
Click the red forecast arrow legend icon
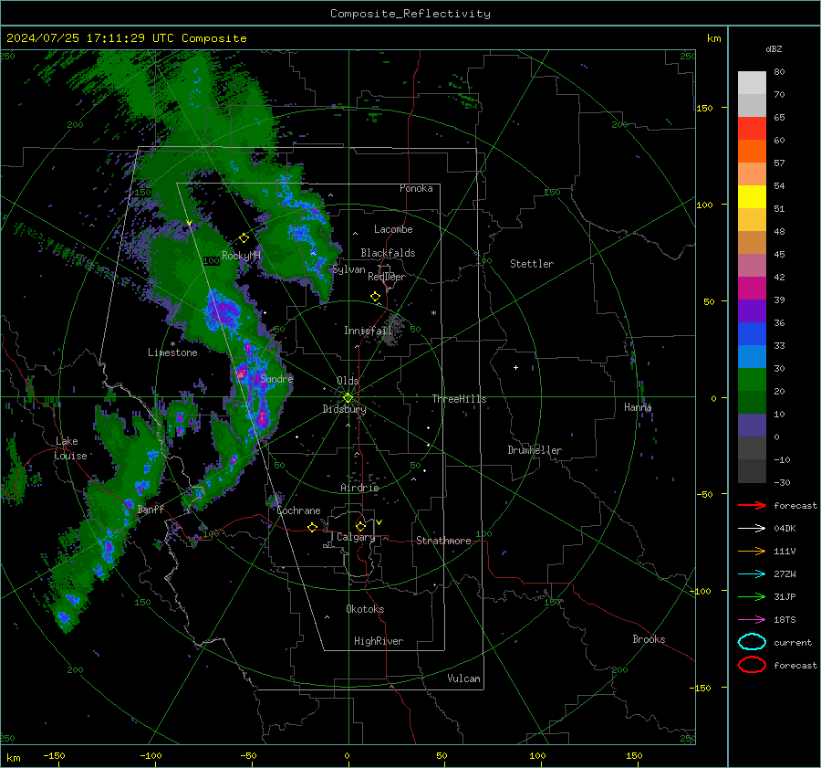click(x=752, y=505)
